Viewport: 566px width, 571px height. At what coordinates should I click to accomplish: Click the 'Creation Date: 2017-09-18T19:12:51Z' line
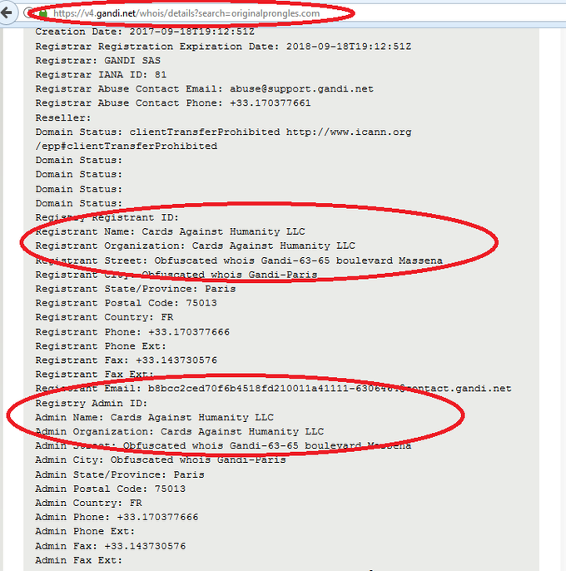pyautogui.click(x=145, y=32)
